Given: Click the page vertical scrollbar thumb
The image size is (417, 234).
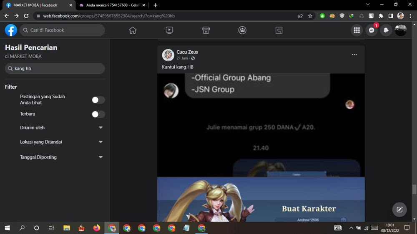Looking at the screenshot, I should [414, 189].
